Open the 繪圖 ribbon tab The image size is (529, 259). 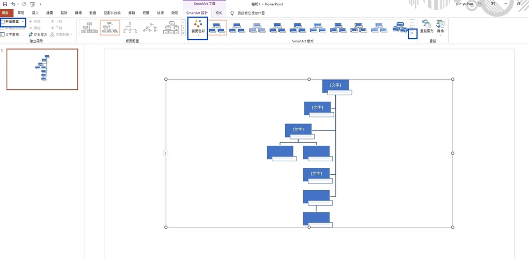tap(50, 13)
